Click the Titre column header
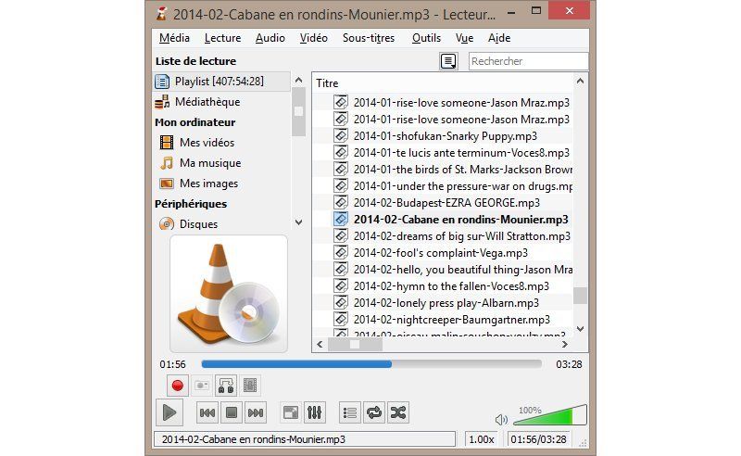This screenshot has width=741, height=456. point(329,83)
